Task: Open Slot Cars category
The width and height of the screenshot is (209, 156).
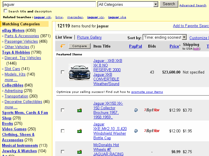Action: (12, 69)
